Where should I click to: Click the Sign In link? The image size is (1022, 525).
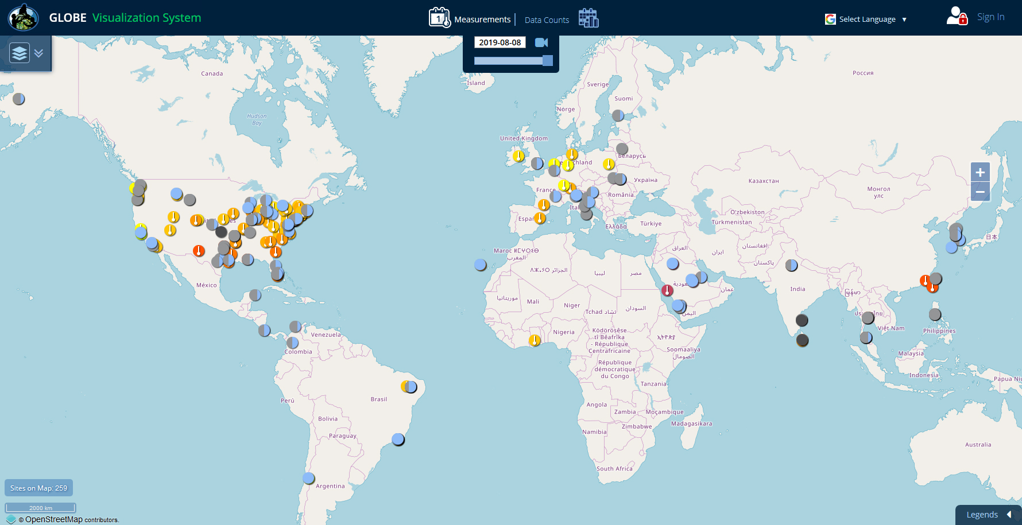coord(990,17)
